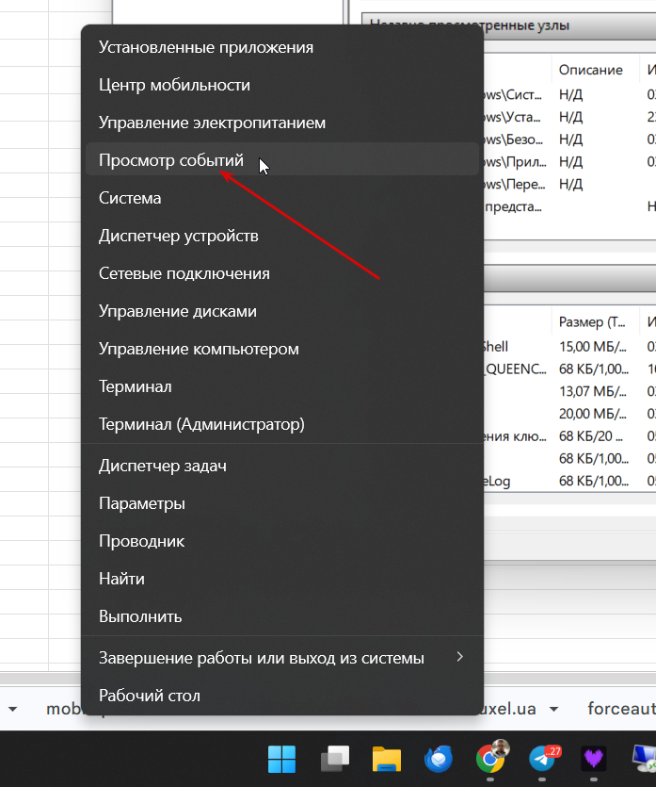656x787 pixels.
Task: Click the Windows Start button on taskbar
Action: click(281, 759)
